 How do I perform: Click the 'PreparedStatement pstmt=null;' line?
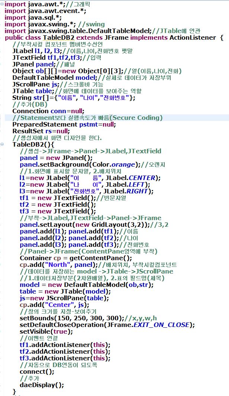64,124
